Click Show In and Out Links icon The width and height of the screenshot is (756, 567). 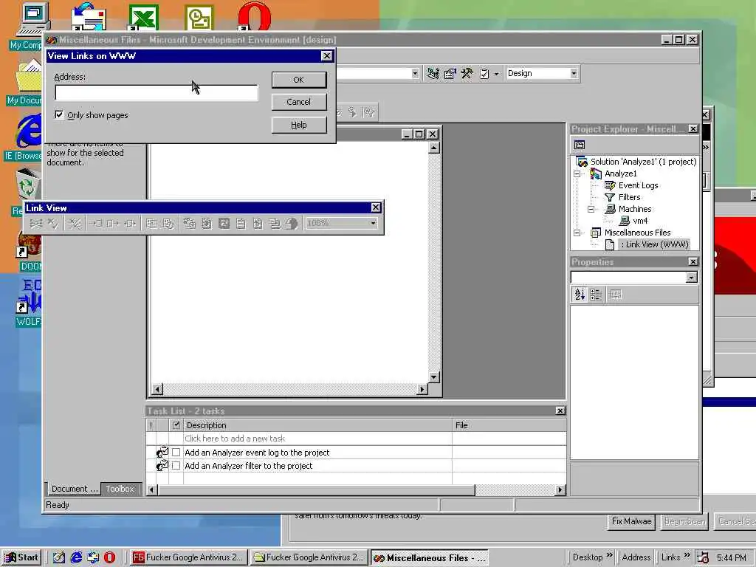point(130,224)
